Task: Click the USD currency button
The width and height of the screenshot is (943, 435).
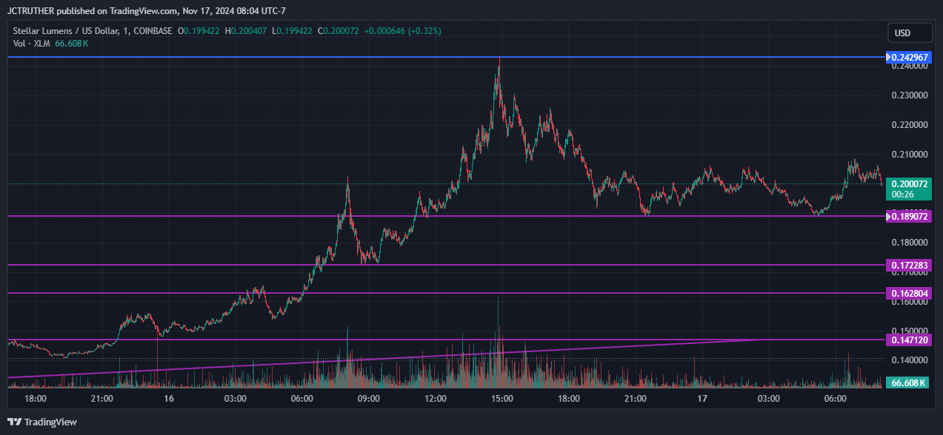Action: (x=910, y=33)
